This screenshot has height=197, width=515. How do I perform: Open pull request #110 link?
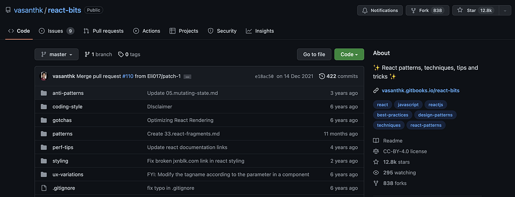click(x=128, y=76)
